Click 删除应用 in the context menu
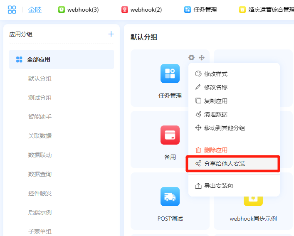The image size is (294, 236). [215, 150]
